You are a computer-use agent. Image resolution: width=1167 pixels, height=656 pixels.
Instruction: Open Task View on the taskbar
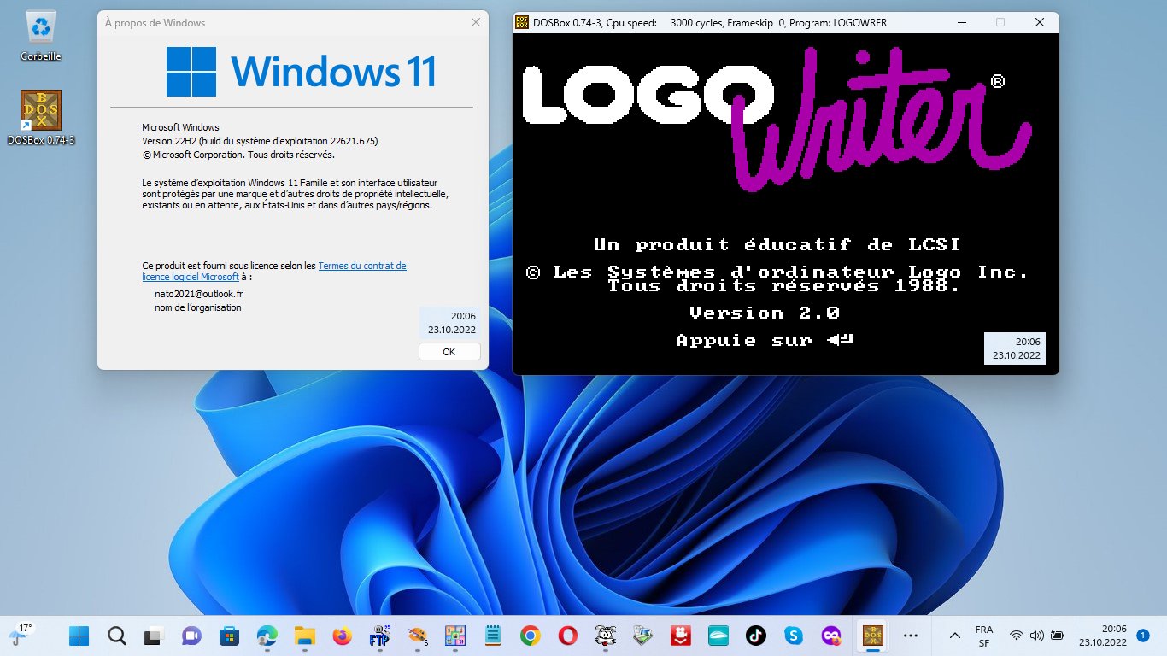[x=154, y=635]
